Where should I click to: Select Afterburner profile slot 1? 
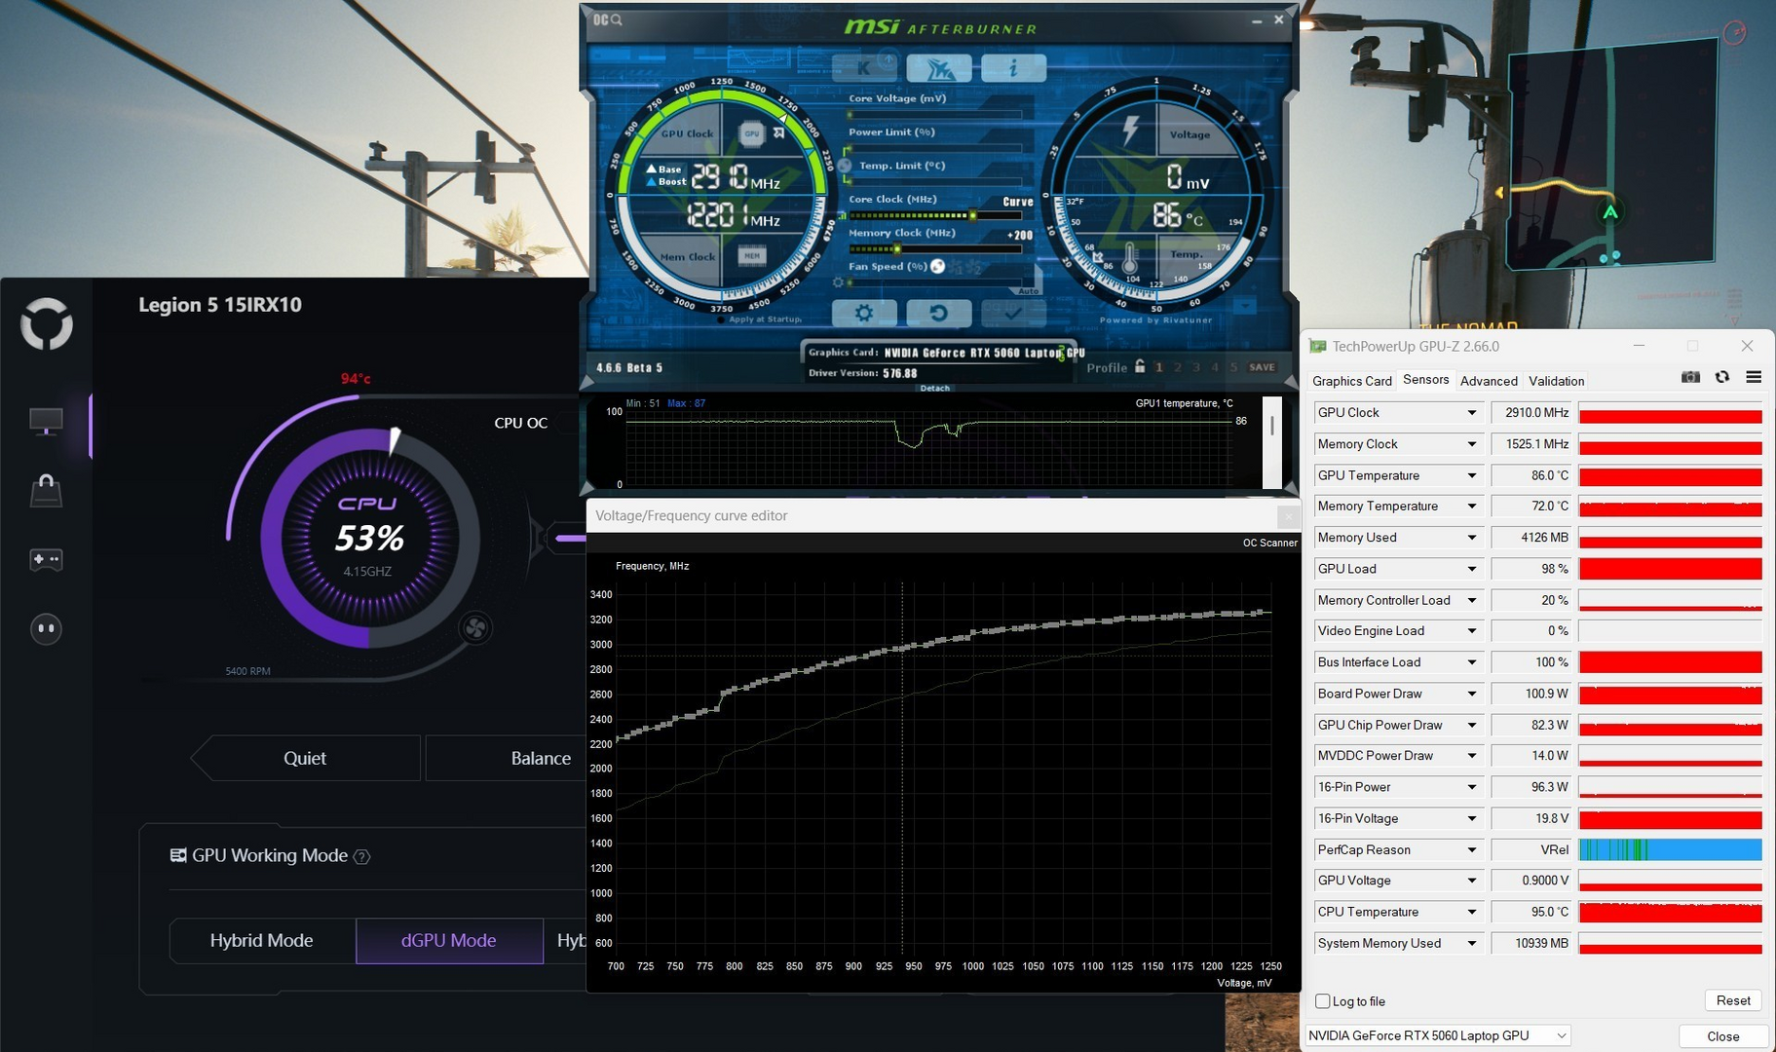coord(1159,367)
